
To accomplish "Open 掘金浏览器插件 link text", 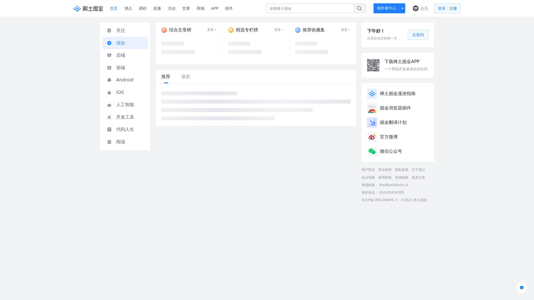I will (395, 108).
